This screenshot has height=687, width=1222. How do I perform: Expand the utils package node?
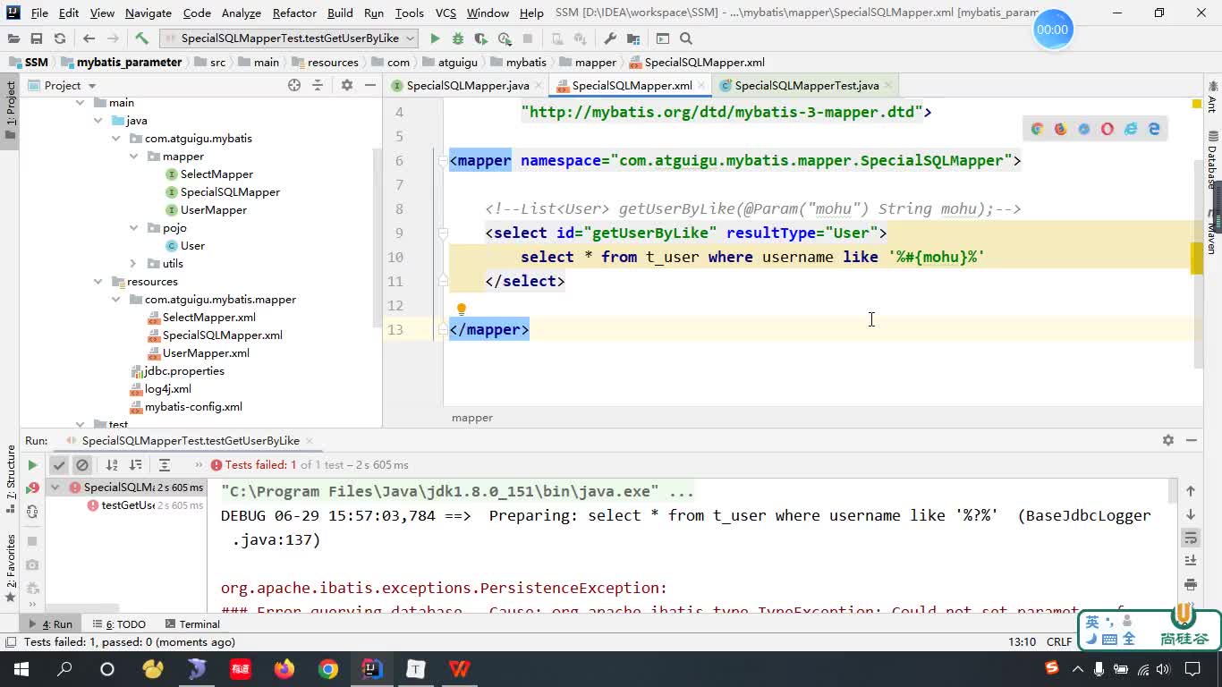(x=133, y=264)
